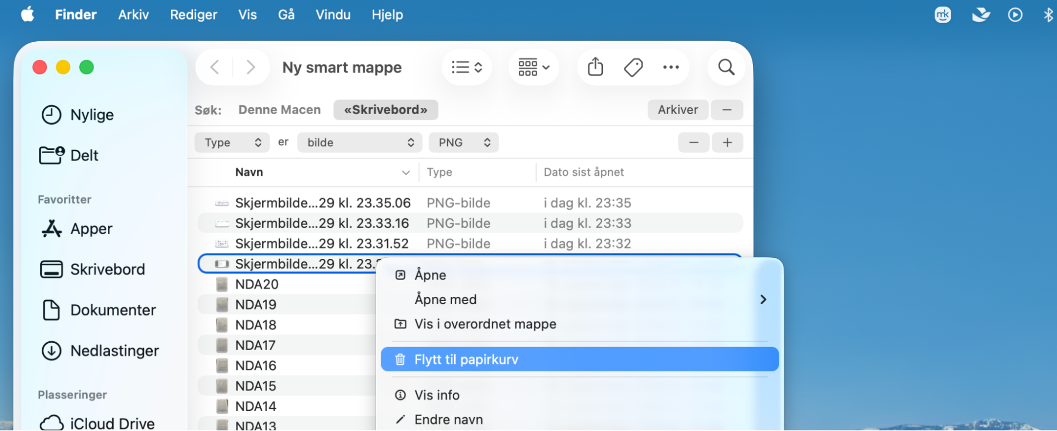Open the list view switcher dropdown

point(467,67)
